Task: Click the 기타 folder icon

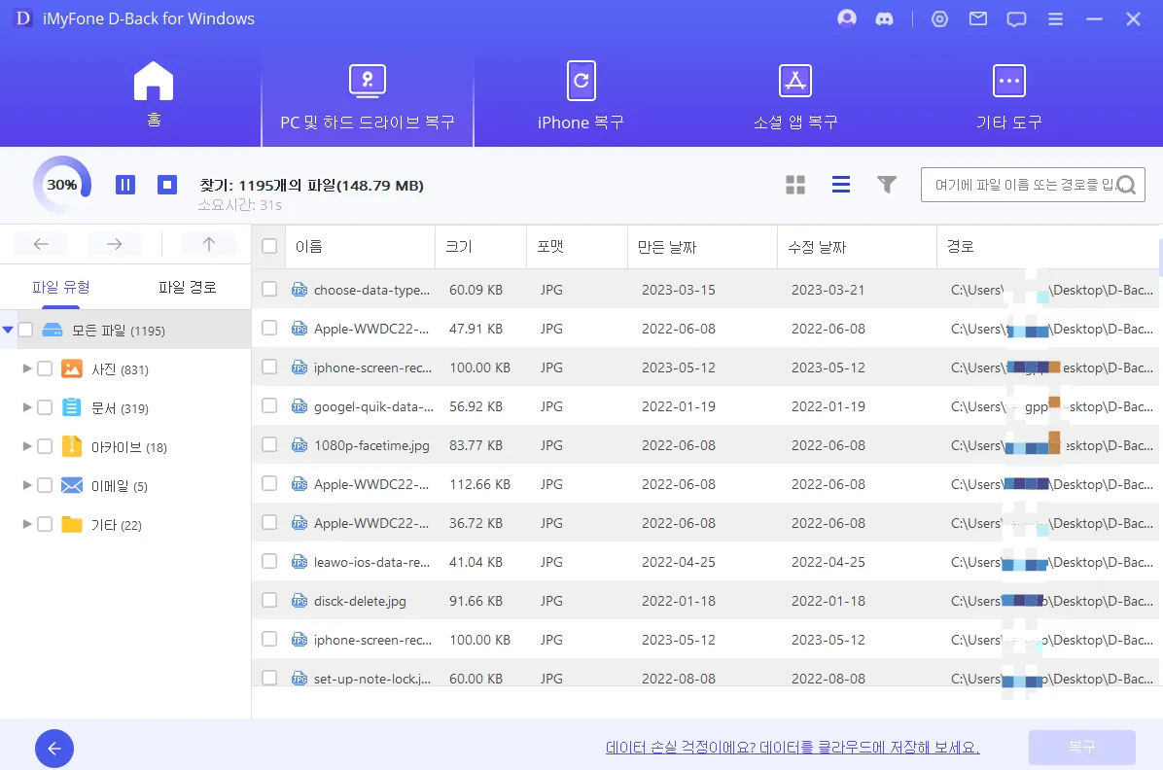Action: coord(71,524)
